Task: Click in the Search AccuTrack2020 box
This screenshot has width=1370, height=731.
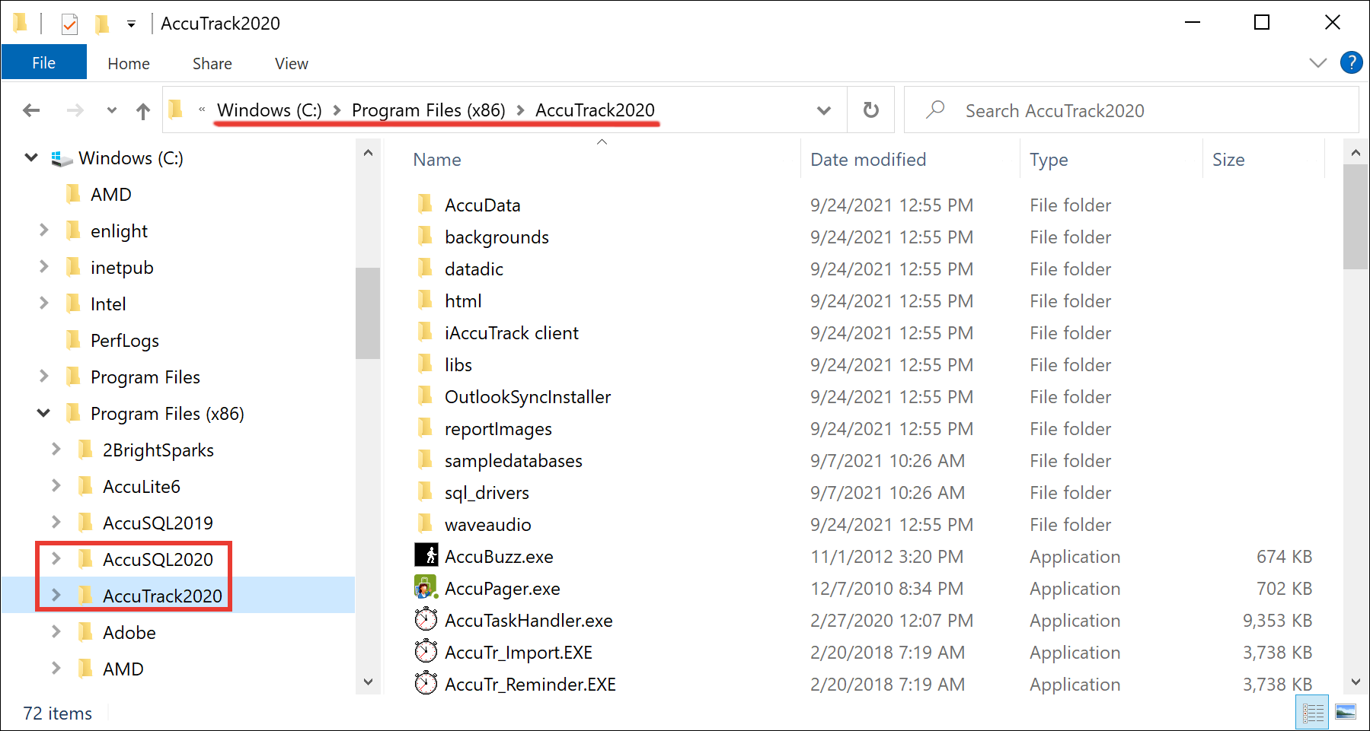Action: (1132, 110)
